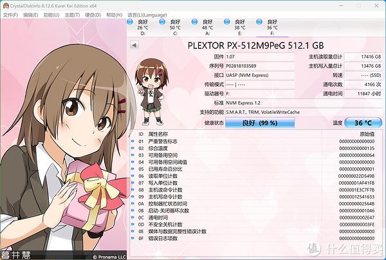Click the status dot for attribute 0B
This screenshot has width=386, height=260.
coord(133,210)
